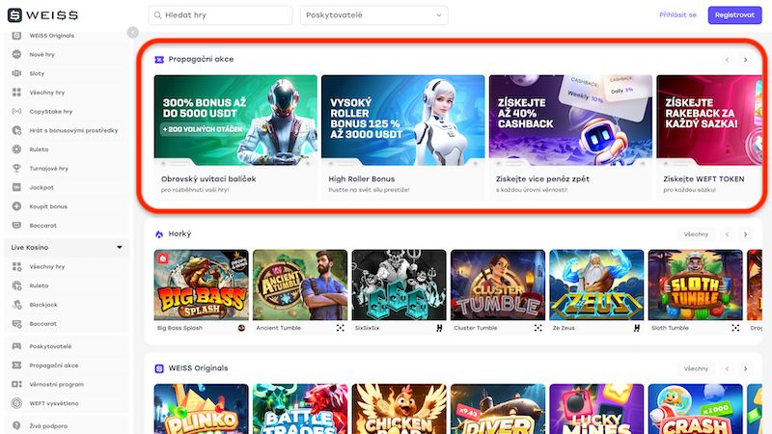Viewport: 772px width, 434px height.
Task: Collapse the Live Kasino section
Action: point(119,247)
